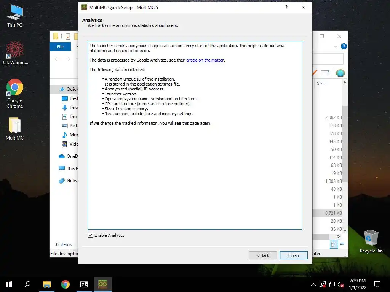Select OneDrive in Explorer sidebar

[68, 156]
